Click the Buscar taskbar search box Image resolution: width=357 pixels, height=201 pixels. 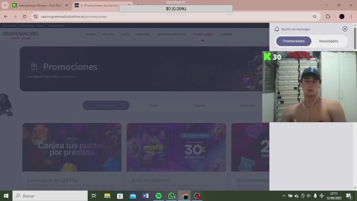[x=50, y=196]
